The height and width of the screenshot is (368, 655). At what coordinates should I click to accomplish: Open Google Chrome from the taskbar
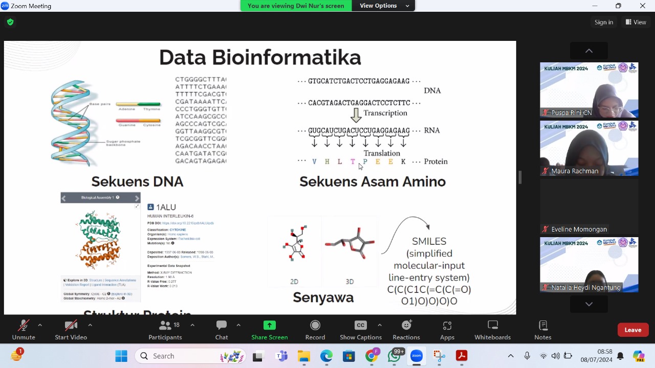pos(372,356)
